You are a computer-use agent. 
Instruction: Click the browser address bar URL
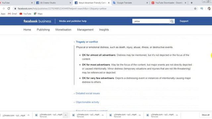tap(62, 9)
